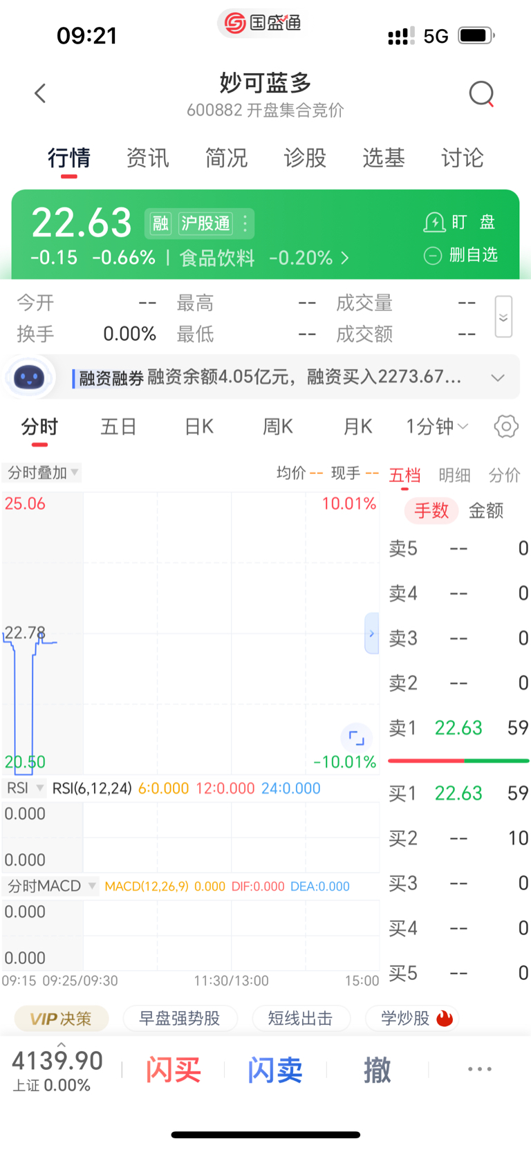Open the 分时叠加 dropdown
531x1150 pixels.
click(x=43, y=473)
